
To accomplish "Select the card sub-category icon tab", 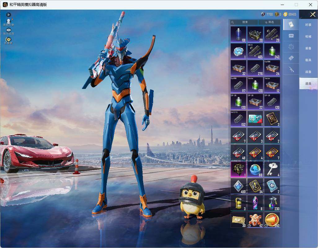I will (x=291, y=24).
